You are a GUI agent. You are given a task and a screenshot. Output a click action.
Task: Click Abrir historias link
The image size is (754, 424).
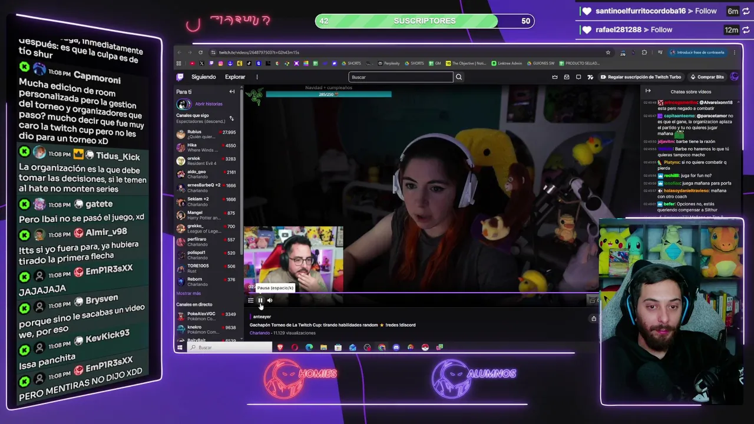tap(209, 104)
